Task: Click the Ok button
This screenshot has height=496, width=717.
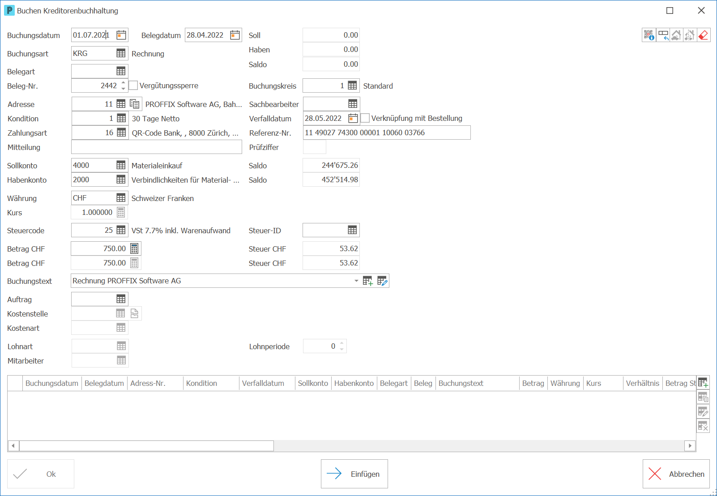Action: pyautogui.click(x=41, y=474)
